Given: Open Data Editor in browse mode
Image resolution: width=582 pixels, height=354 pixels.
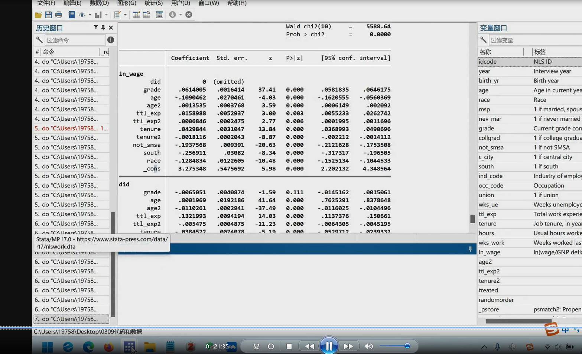Looking at the screenshot, I should pos(147,15).
